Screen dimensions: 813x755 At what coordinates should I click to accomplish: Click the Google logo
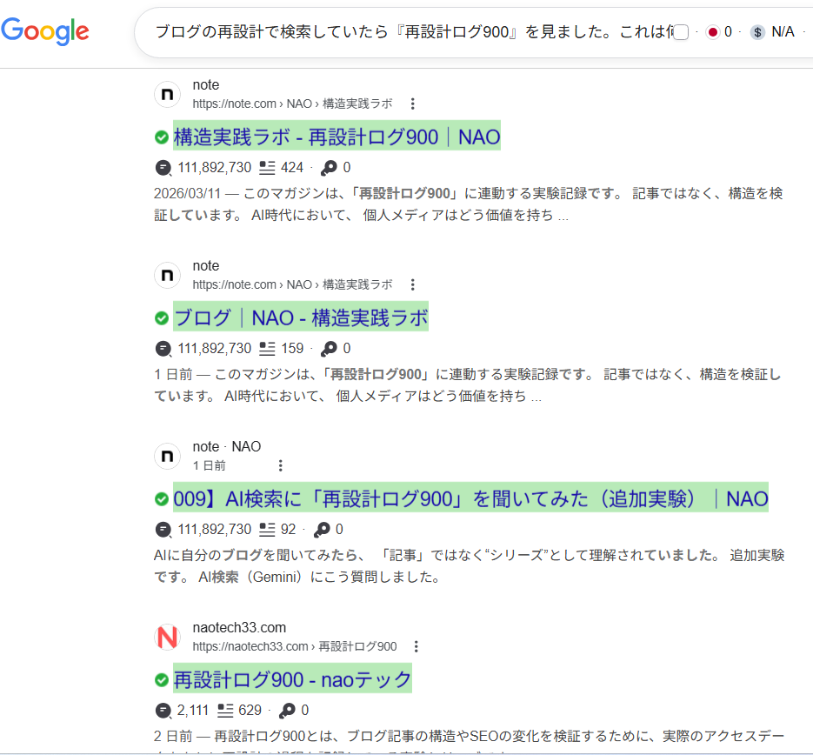coord(45,31)
